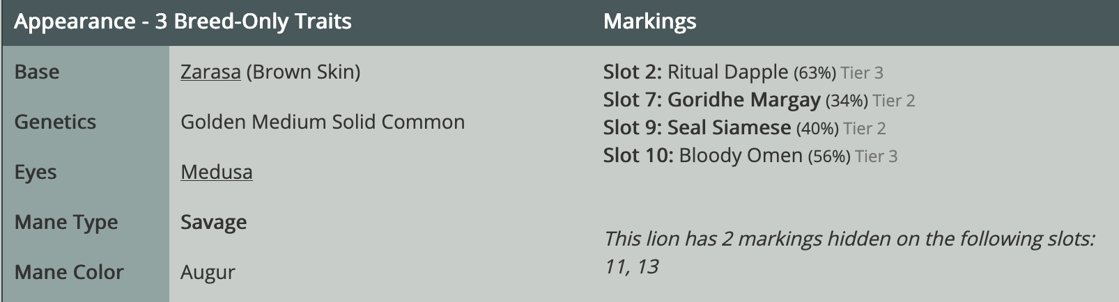Click the Tier 2 label beside Goridhe Margay
The image size is (1119, 302).
894,100
